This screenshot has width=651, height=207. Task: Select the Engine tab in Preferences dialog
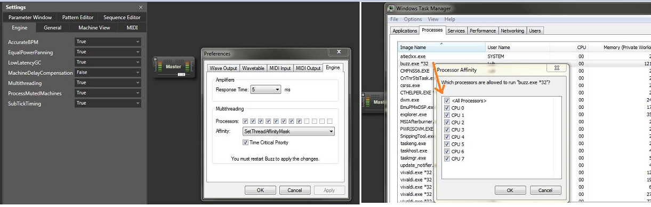tap(333, 68)
